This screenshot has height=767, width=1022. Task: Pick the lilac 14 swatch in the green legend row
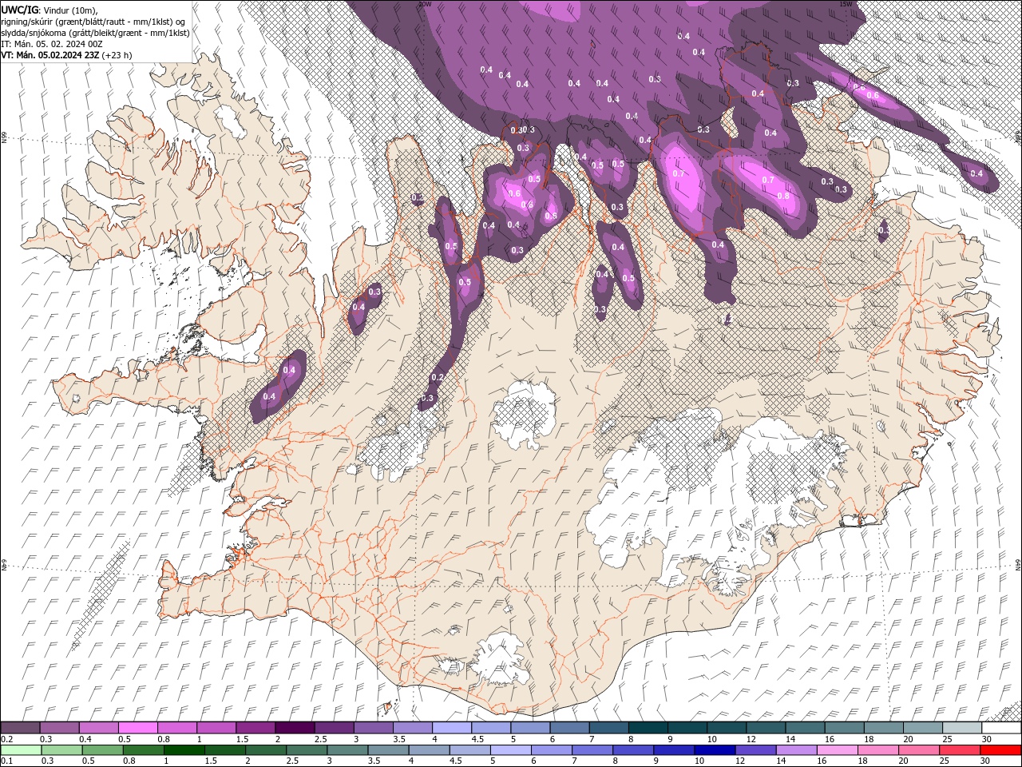[x=797, y=750]
